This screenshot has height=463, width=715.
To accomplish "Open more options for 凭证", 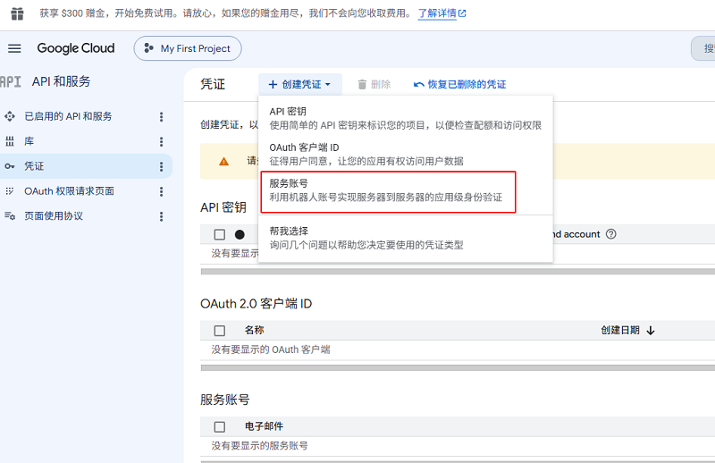I will pyautogui.click(x=161, y=166).
